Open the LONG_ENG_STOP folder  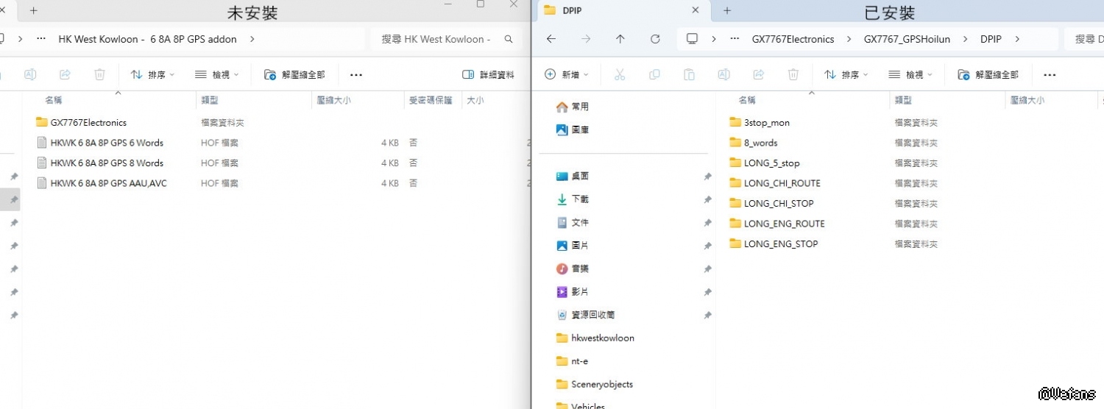(774, 244)
